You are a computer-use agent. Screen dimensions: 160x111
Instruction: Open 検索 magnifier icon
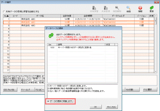[129, 9]
